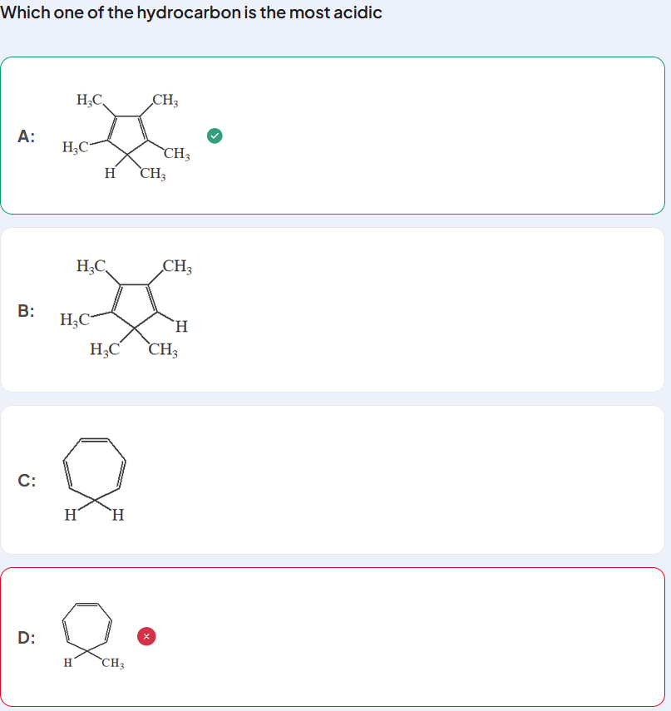The height and width of the screenshot is (711, 671).
Task: Click the left H atom in option C
Action: [x=71, y=515]
